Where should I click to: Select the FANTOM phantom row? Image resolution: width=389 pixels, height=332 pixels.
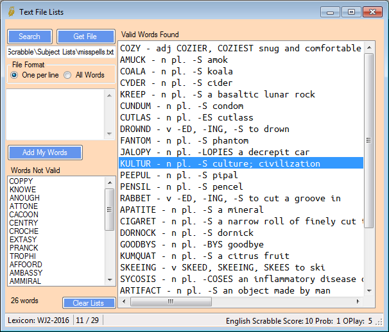tap(241, 140)
